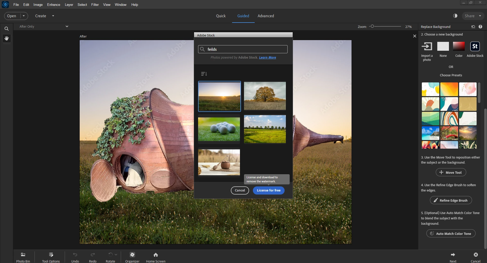487x263 pixels.
Task: Click the Adobe Stock background icon
Action: (475, 46)
